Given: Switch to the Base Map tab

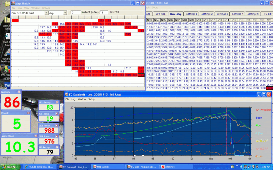Looking at the screenshot, I should click(176, 14).
